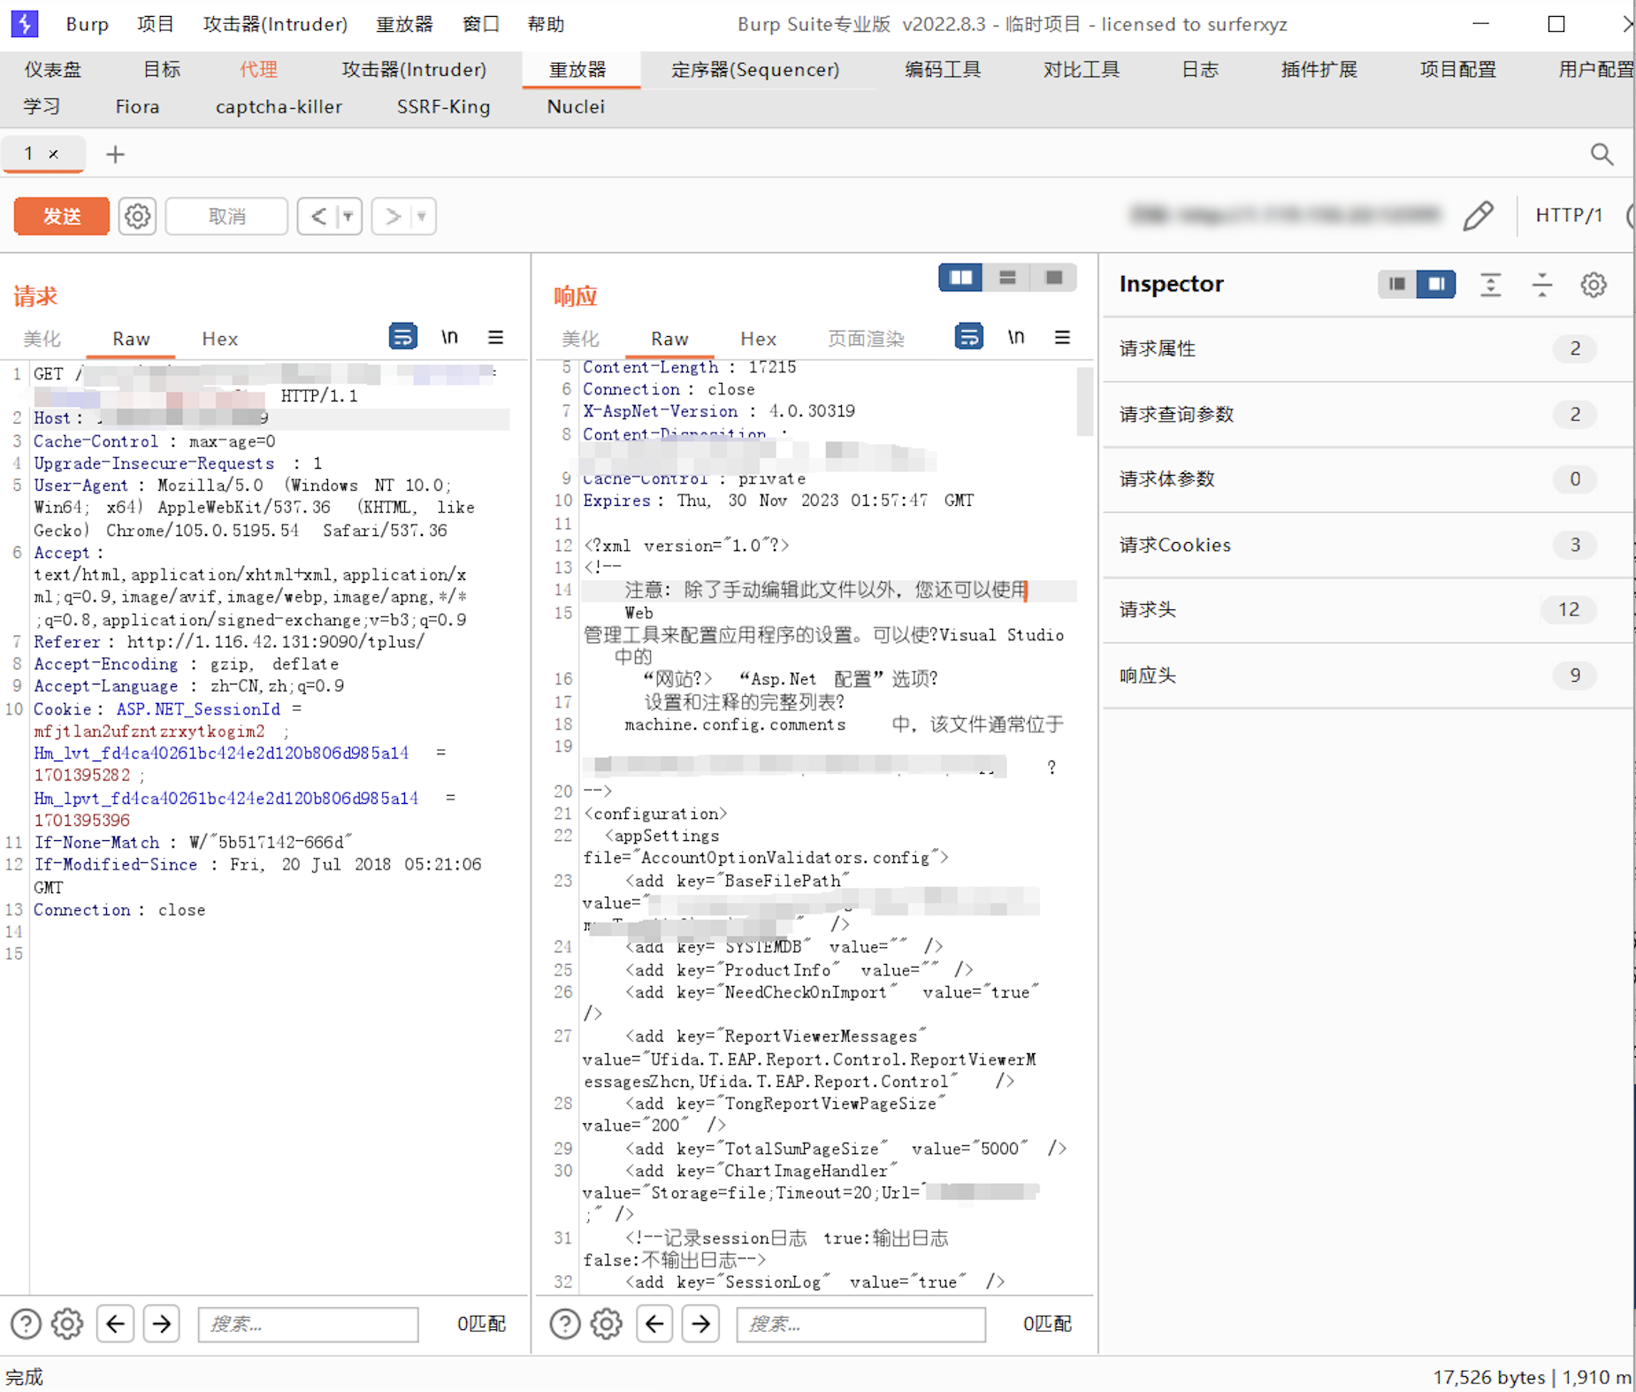The image size is (1636, 1392).
Task: Select combined tabbed layout view
Action: pos(1054,278)
